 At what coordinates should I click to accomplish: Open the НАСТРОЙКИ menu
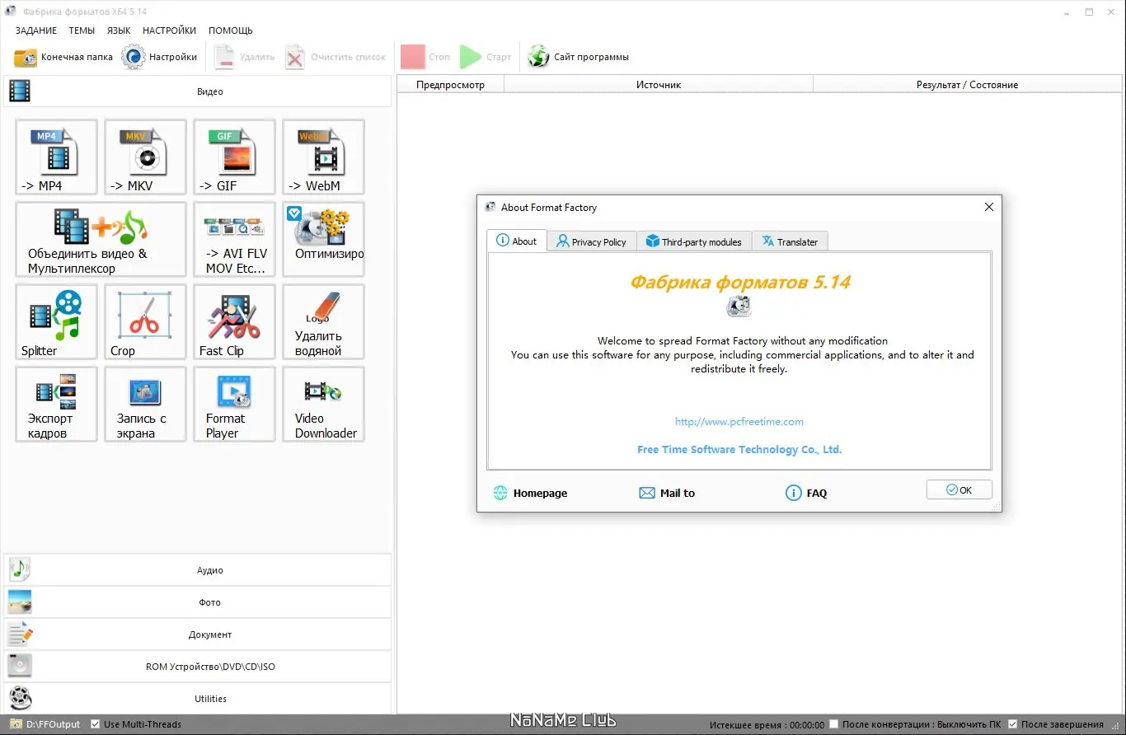(169, 30)
